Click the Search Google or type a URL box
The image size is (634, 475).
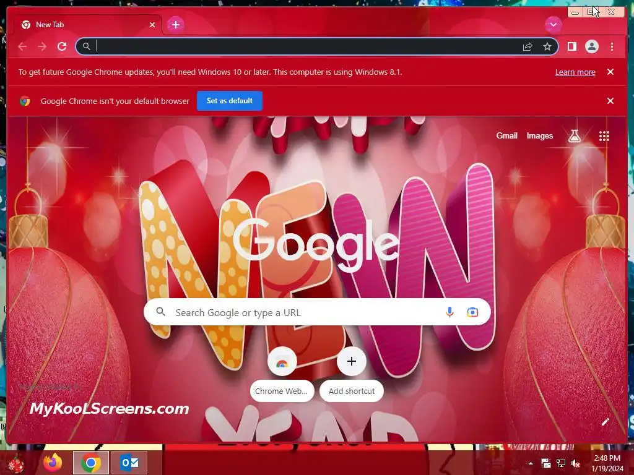(x=317, y=312)
